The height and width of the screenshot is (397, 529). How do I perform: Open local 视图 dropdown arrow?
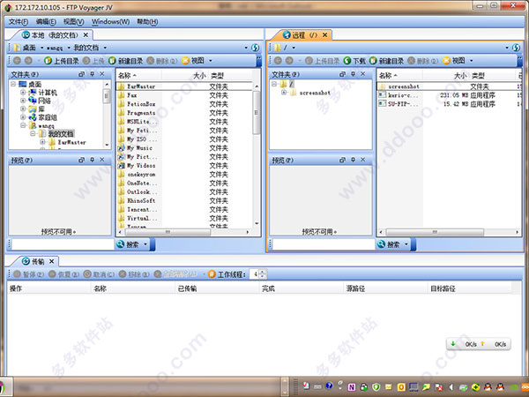click(x=211, y=61)
